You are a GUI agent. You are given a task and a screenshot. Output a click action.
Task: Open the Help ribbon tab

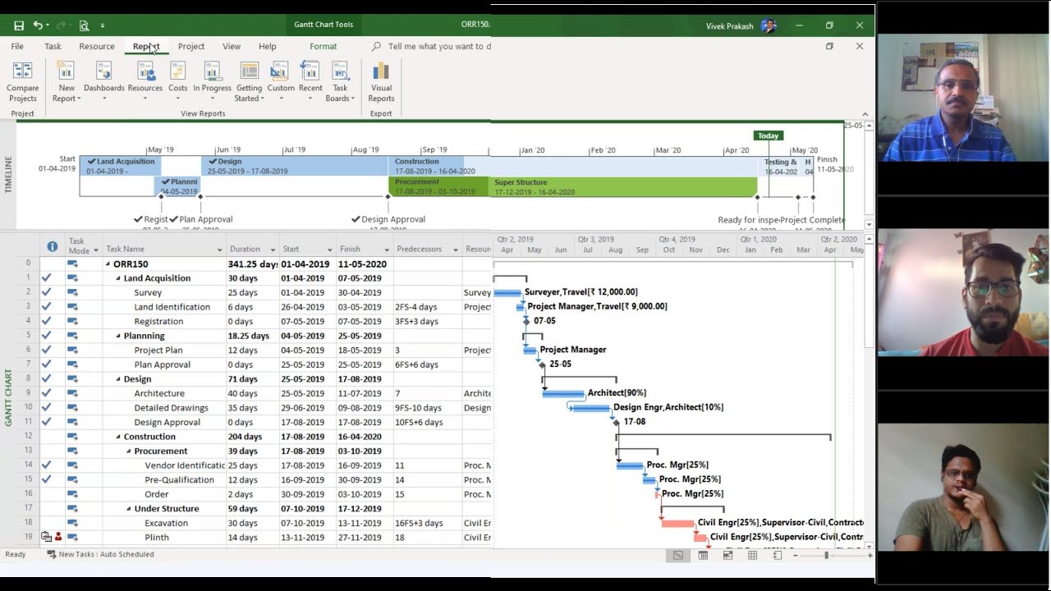pos(268,47)
